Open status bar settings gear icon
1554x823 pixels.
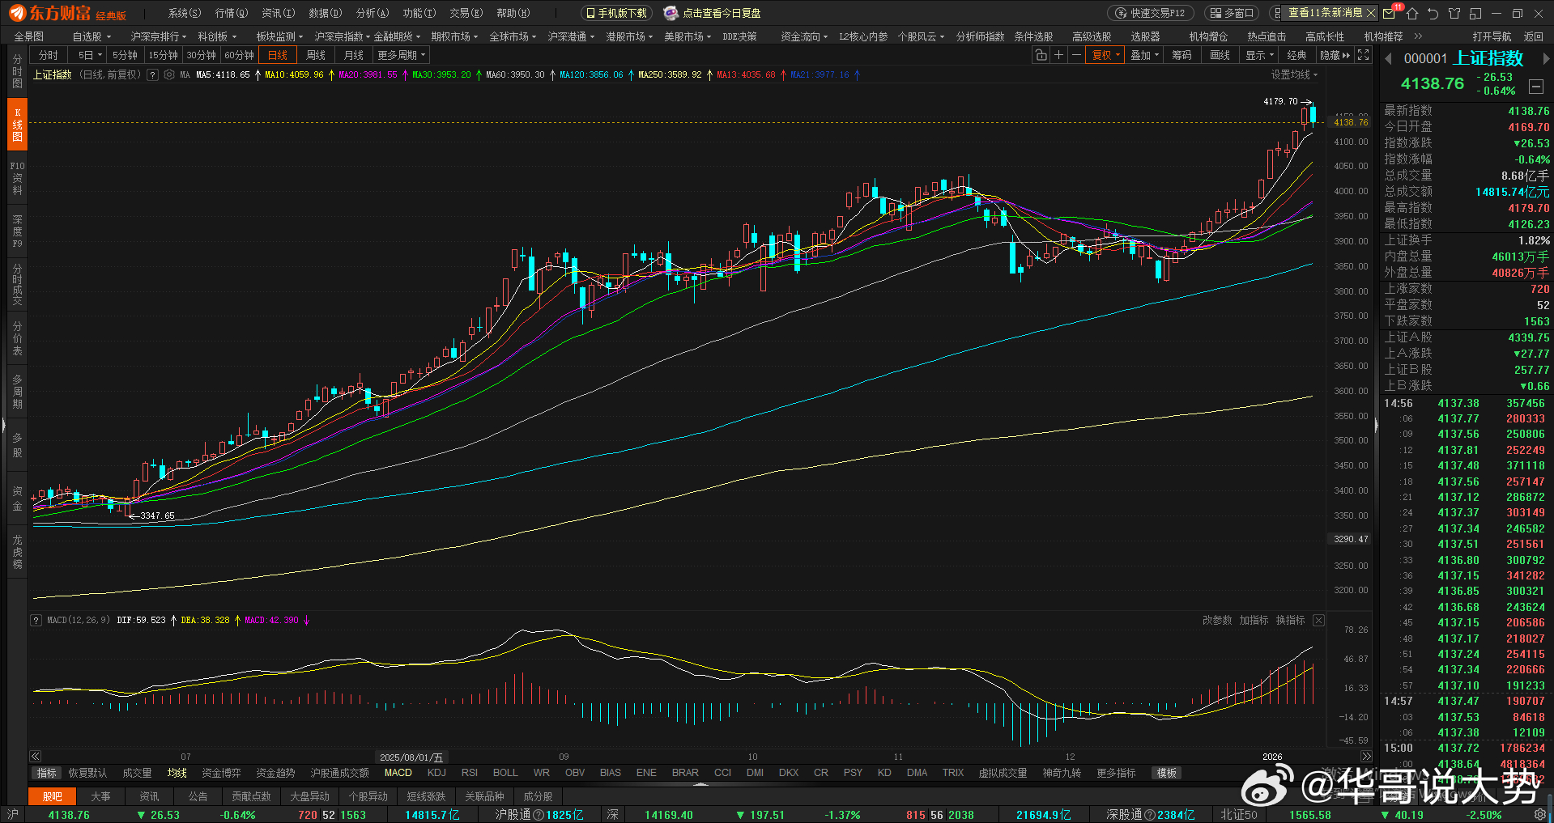click(x=1539, y=815)
